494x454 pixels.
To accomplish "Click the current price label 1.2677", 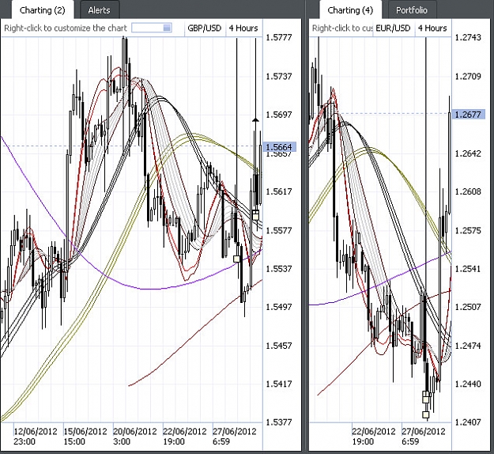I will [x=468, y=114].
